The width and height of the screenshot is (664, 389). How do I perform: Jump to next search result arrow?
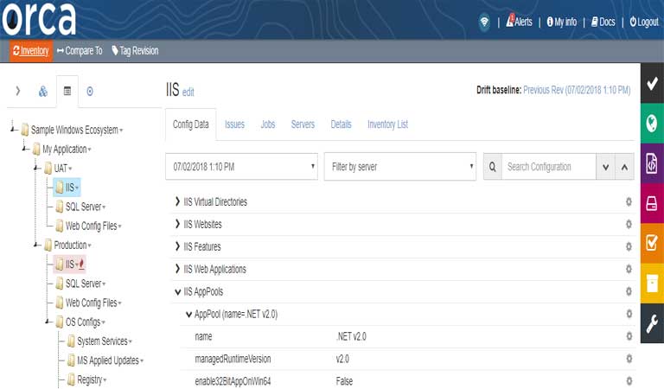tap(605, 167)
